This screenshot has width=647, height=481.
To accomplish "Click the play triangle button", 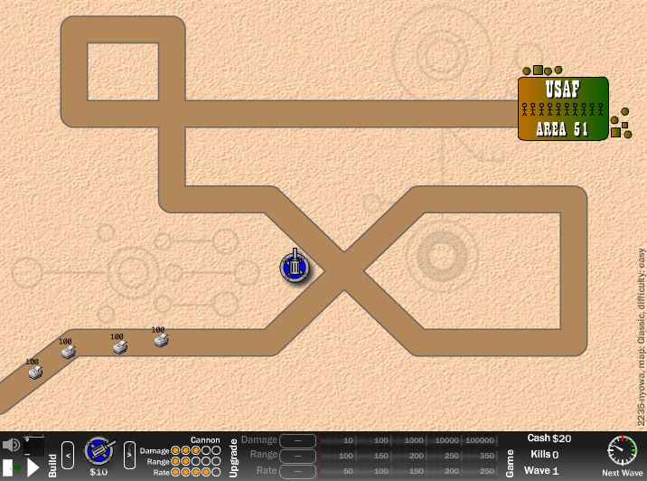I will [x=33, y=467].
